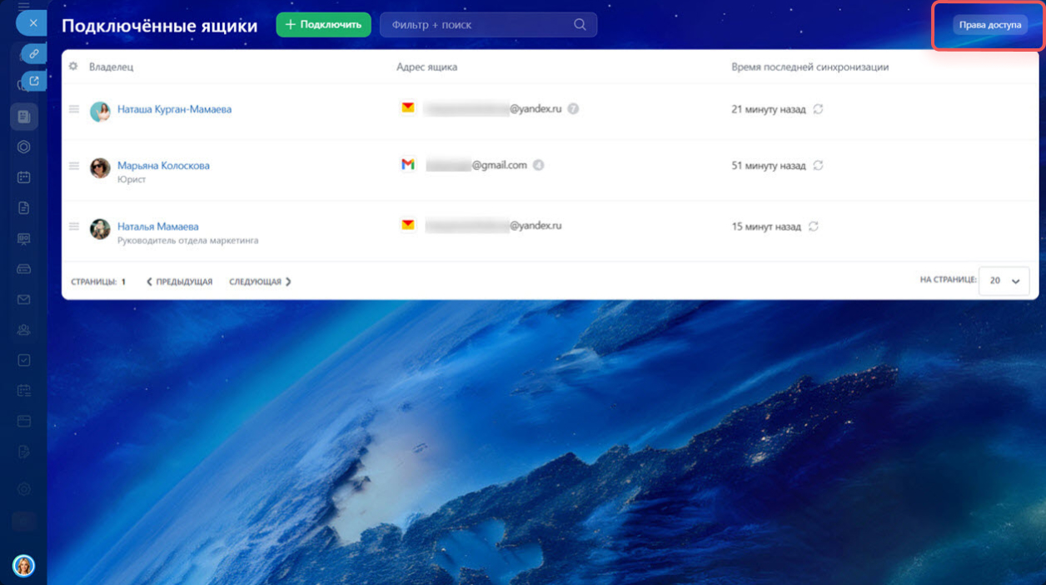Image resolution: width=1046 pixels, height=585 pixels.
Task: Click the sync icon beside "21 минуту назад"
Action: (818, 109)
